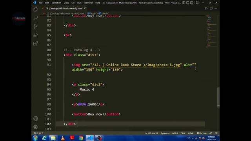
Task: Select the Catalog Sells Music records.html tab
Action: pyautogui.click(x=64, y=8)
